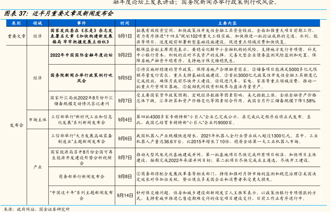Click the "9月1日" date cell

tap(125, 36)
